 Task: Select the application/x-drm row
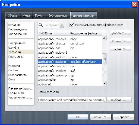click(70, 48)
